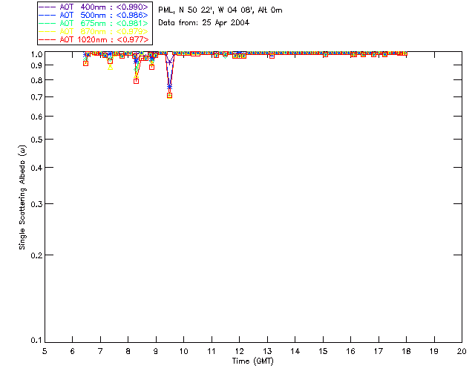Click the x-axis tick label 10
The width and height of the screenshot is (475, 380).
183,351
